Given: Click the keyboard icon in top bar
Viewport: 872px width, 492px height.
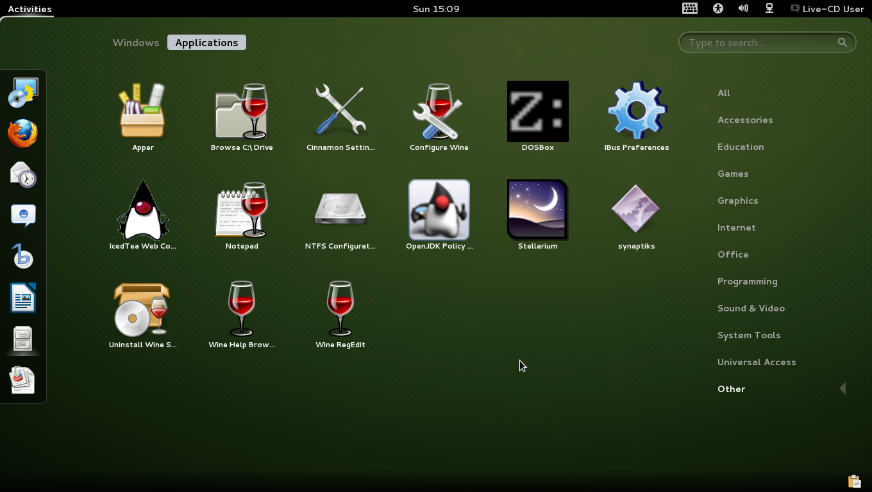Looking at the screenshot, I should (690, 8).
